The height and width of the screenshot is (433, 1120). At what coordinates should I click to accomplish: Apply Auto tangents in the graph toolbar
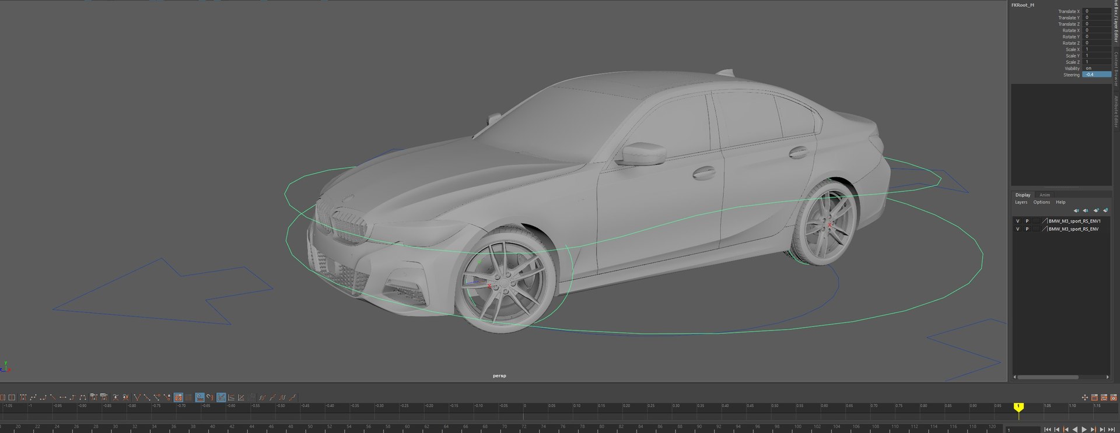pos(23,397)
